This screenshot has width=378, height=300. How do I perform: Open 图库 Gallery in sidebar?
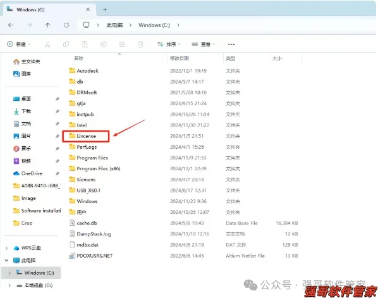pos(22,73)
